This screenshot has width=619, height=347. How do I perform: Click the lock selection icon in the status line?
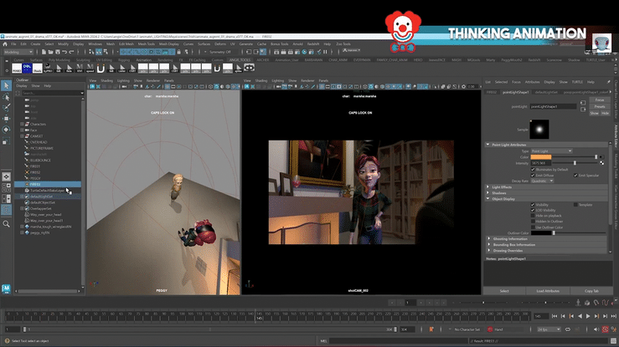pyautogui.click(x=178, y=52)
